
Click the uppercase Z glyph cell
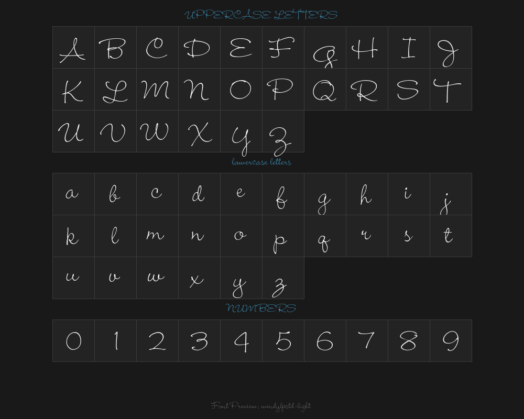click(x=283, y=131)
